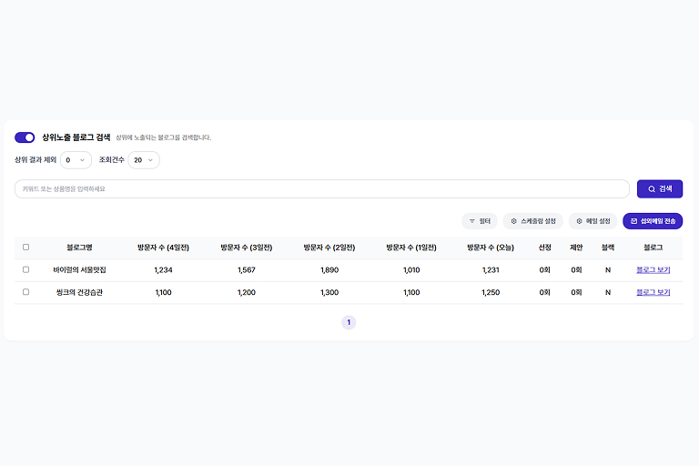Viewport: 699px width, 466px height.
Task: Click the 방문자 수 (1일전) column header
Action: click(411, 248)
